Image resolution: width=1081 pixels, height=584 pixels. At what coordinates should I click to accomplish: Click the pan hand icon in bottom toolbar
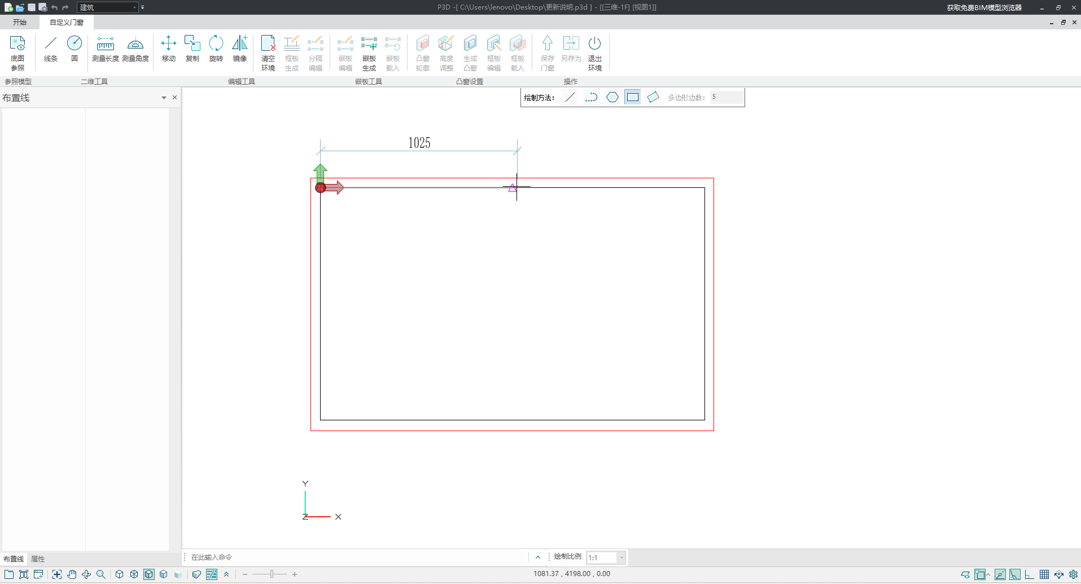coord(72,574)
